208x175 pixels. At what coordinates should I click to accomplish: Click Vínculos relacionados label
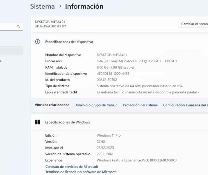pyautogui.click(x=52, y=105)
